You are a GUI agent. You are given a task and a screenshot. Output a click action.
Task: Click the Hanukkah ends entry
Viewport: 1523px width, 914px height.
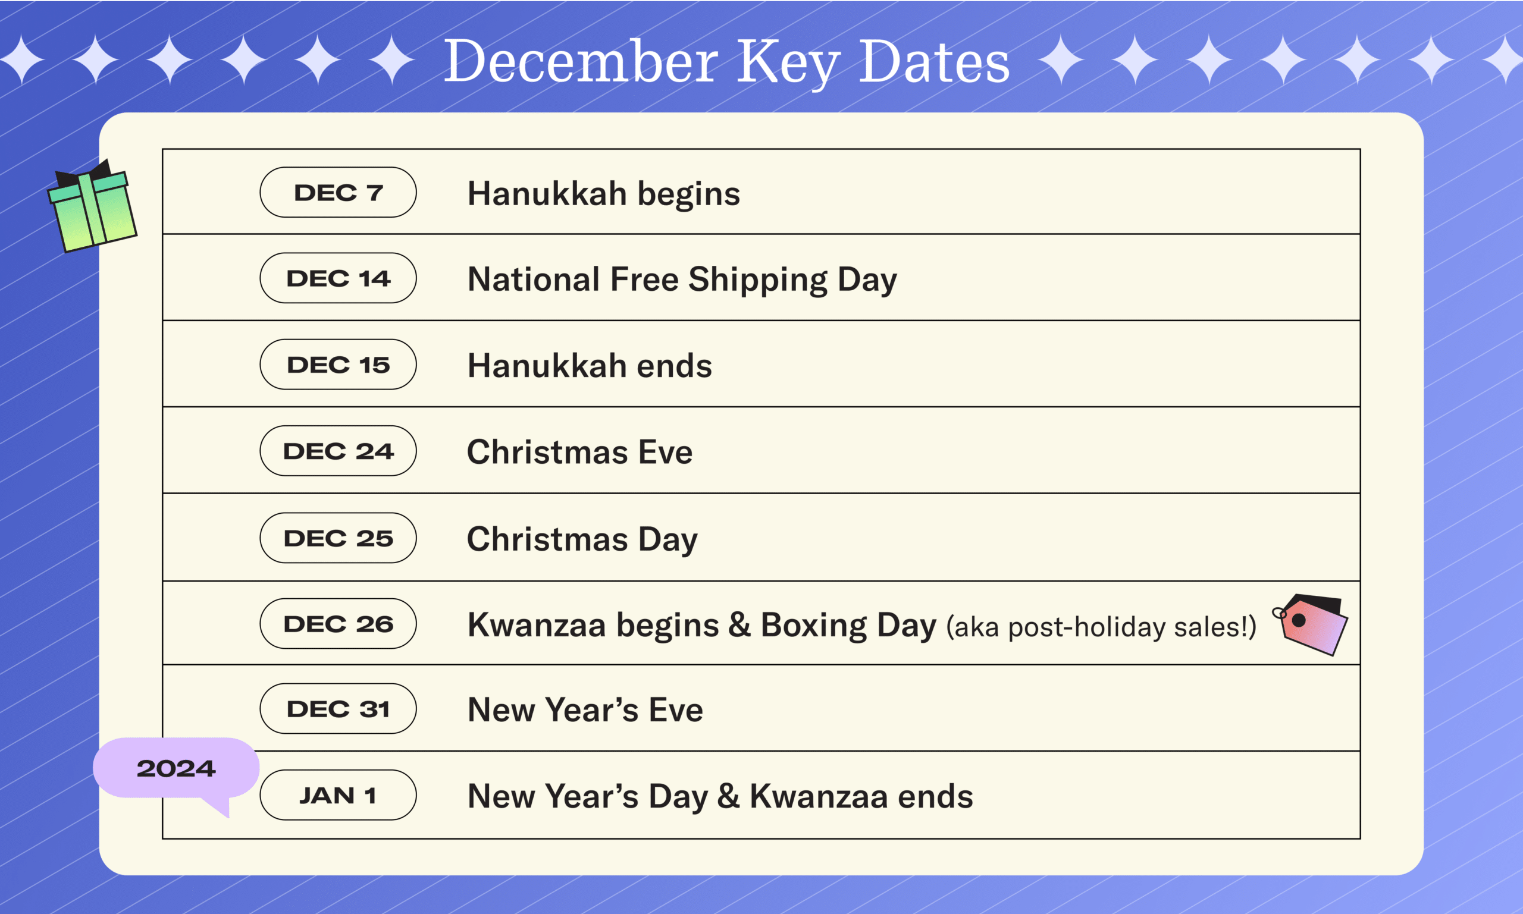coord(590,365)
